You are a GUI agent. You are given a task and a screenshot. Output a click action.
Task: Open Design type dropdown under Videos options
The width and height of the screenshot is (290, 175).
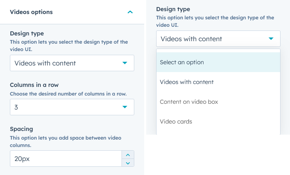[66, 63]
